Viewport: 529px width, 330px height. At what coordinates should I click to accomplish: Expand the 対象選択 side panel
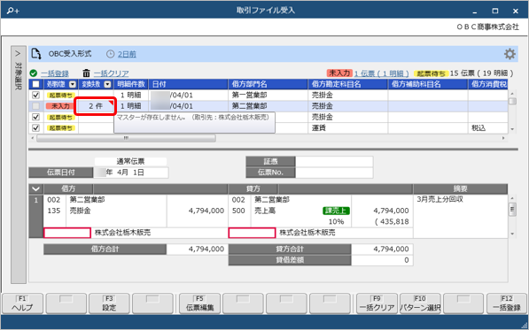coord(19,165)
